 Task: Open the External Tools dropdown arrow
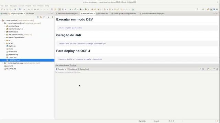[88, 9]
